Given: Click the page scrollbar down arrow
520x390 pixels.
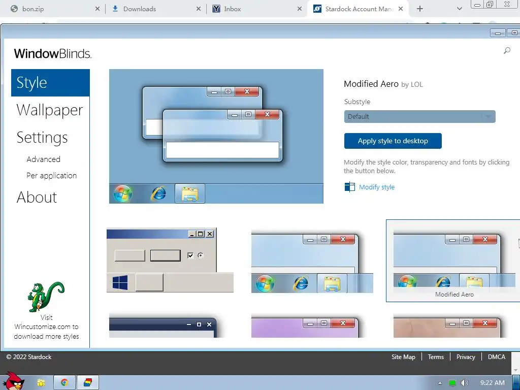Looking at the screenshot, I should click(516, 370).
